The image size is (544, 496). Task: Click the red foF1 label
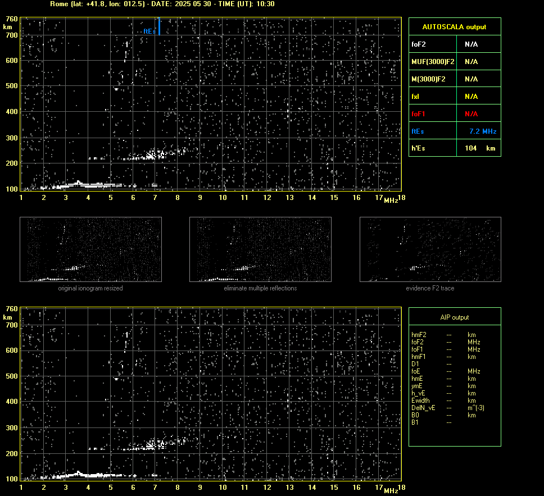tap(419, 114)
